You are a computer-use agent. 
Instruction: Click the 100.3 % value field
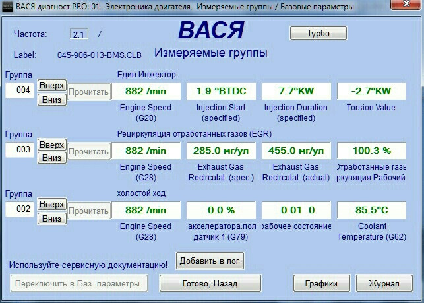[x=371, y=151]
